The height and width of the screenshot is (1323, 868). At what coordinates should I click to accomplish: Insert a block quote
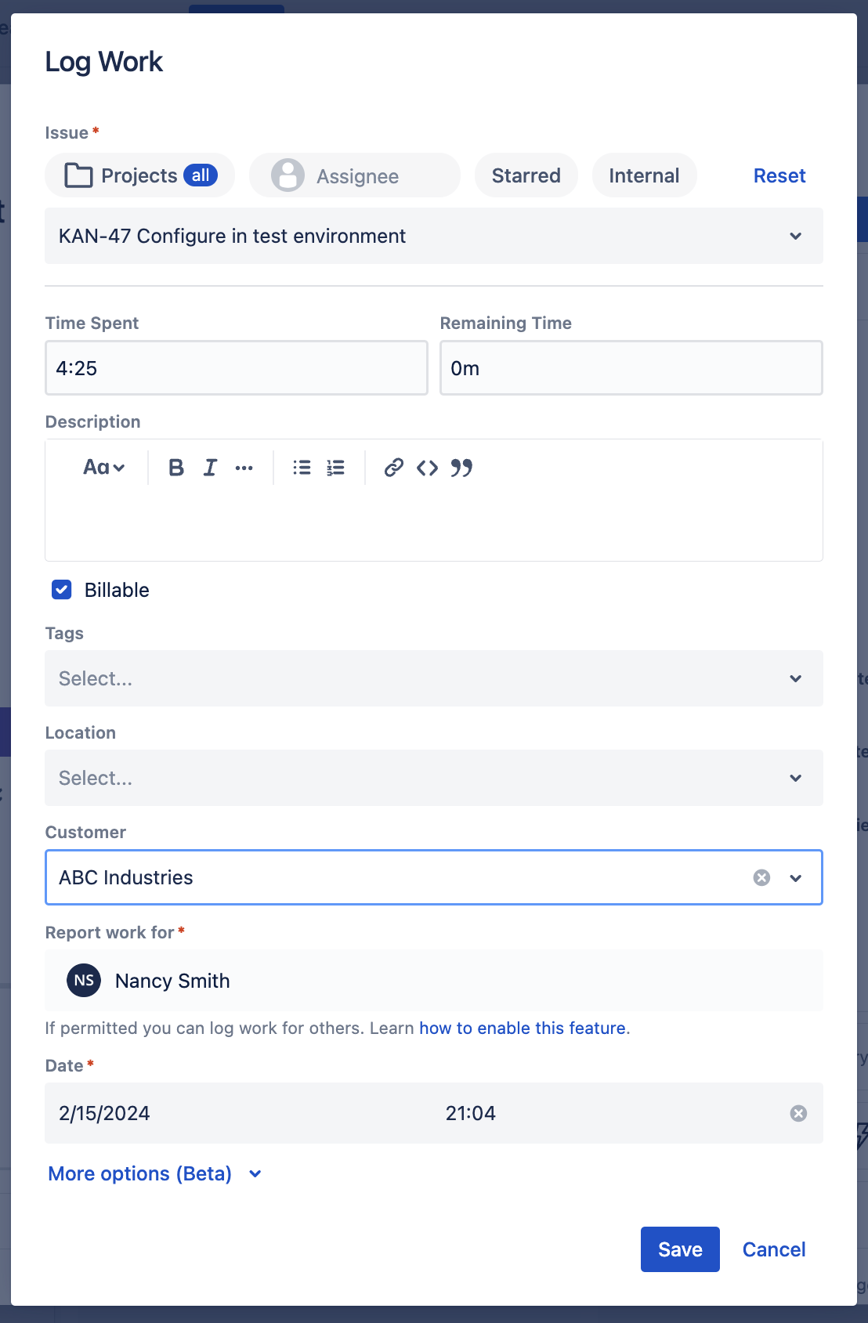pos(461,468)
